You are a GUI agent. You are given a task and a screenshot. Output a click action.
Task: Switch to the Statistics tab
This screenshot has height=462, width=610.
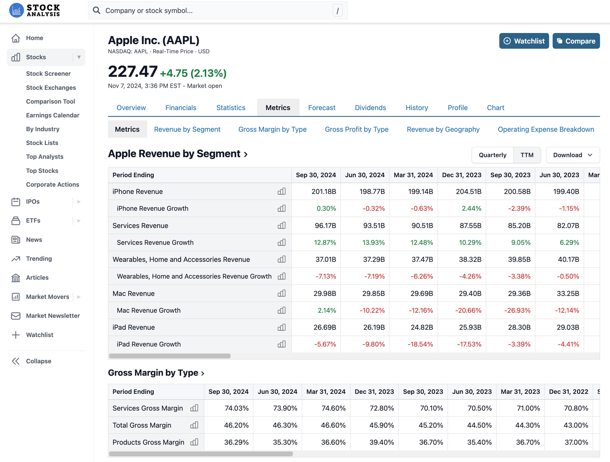click(x=231, y=107)
